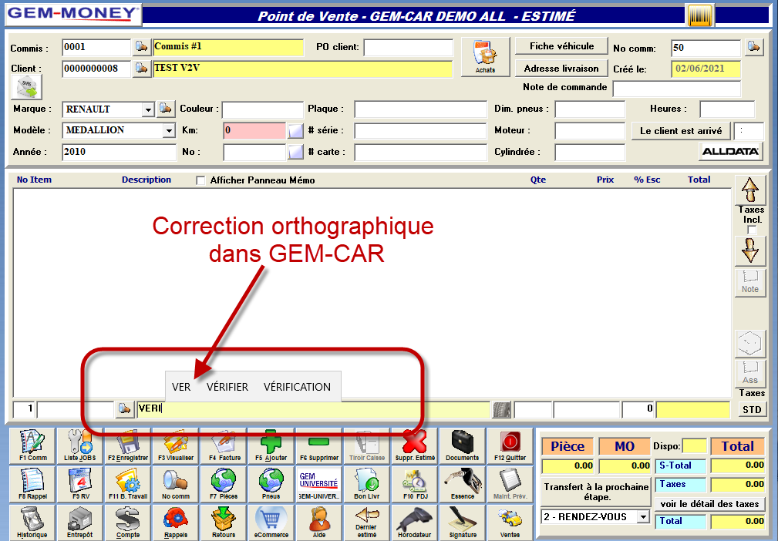Click the Essence fuel pump icon
This screenshot has height=541, width=778.
[x=462, y=484]
